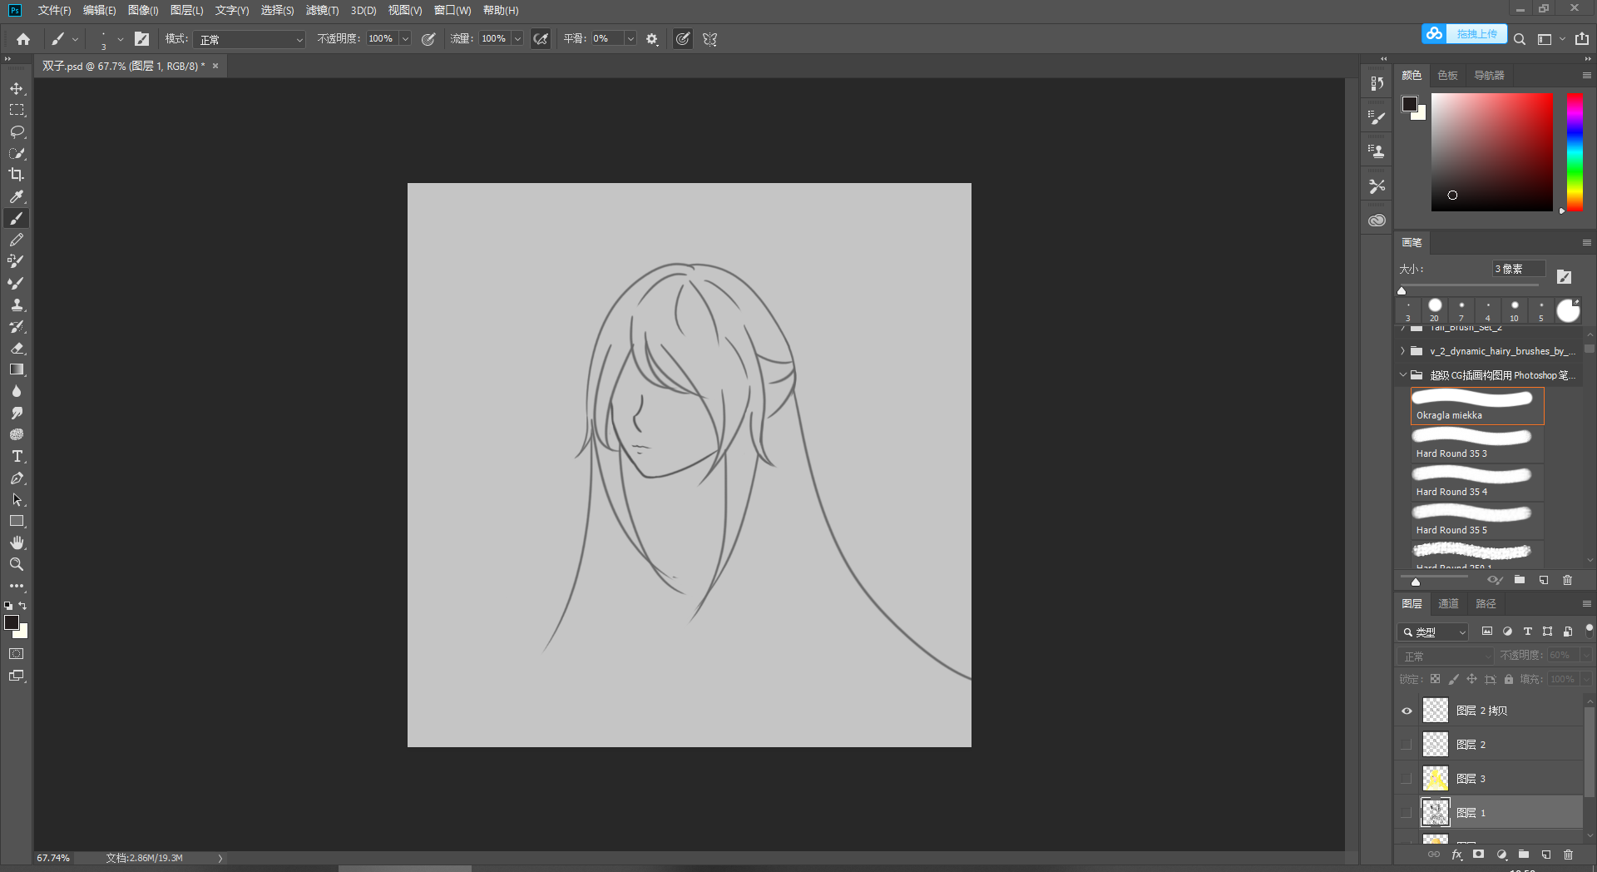Select the Gradient tool
This screenshot has width=1597, height=872.
click(x=17, y=369)
